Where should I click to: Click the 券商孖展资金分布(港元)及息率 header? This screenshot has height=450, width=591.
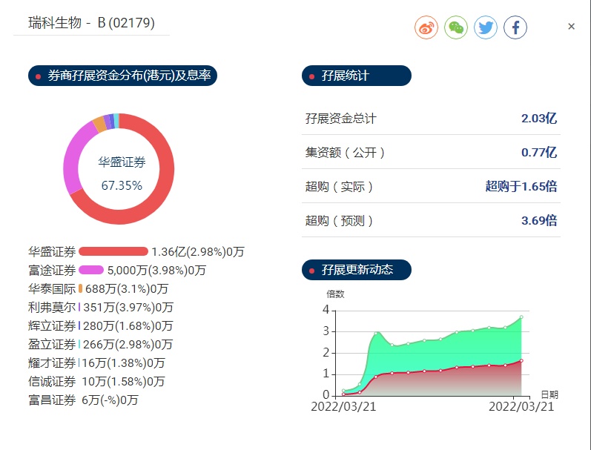[122, 76]
